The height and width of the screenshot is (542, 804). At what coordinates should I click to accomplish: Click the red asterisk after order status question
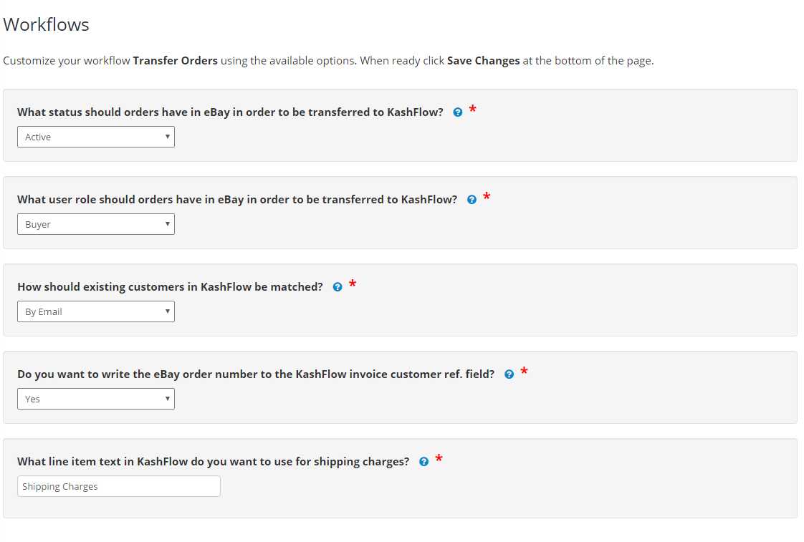[472, 110]
